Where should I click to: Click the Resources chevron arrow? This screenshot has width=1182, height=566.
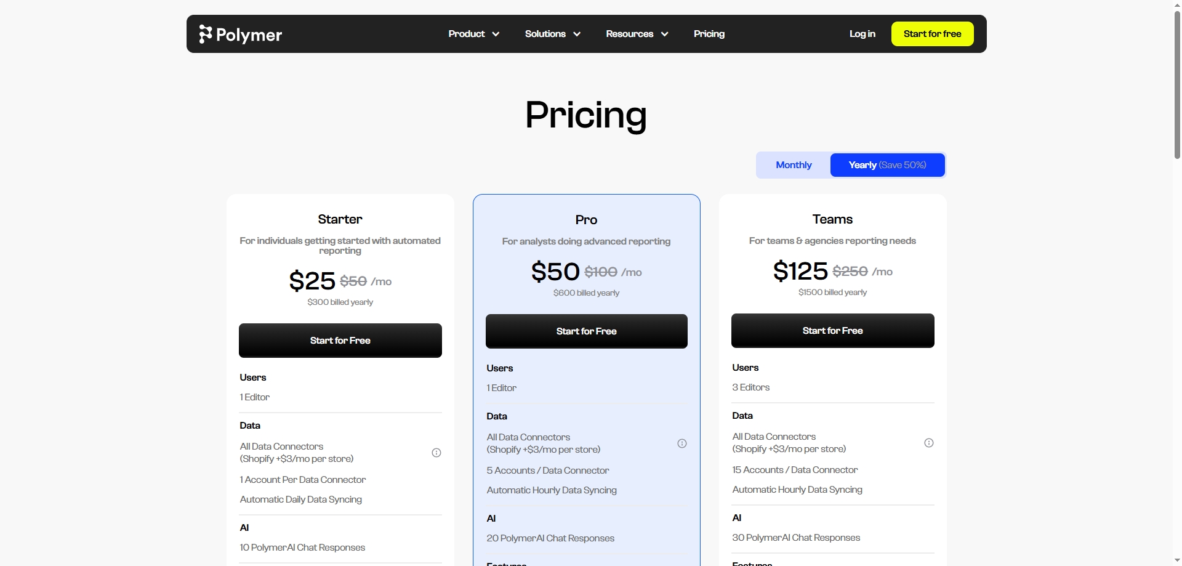pyautogui.click(x=665, y=34)
